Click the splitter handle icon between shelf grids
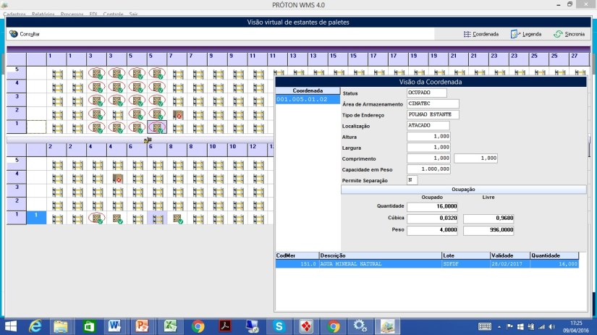This screenshot has height=335, width=597. 147,140
